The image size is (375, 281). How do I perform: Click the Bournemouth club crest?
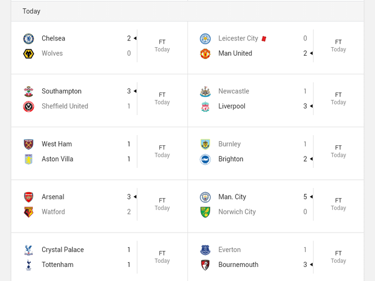point(205,265)
